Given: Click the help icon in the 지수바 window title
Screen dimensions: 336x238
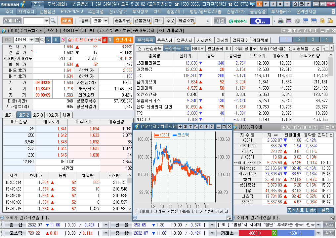Looking at the screenshot, I should (x=315, y=127).
